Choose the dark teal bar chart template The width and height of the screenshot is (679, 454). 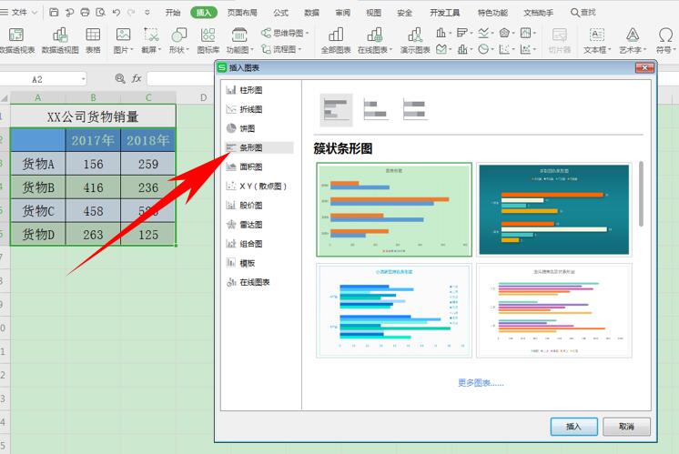553,210
